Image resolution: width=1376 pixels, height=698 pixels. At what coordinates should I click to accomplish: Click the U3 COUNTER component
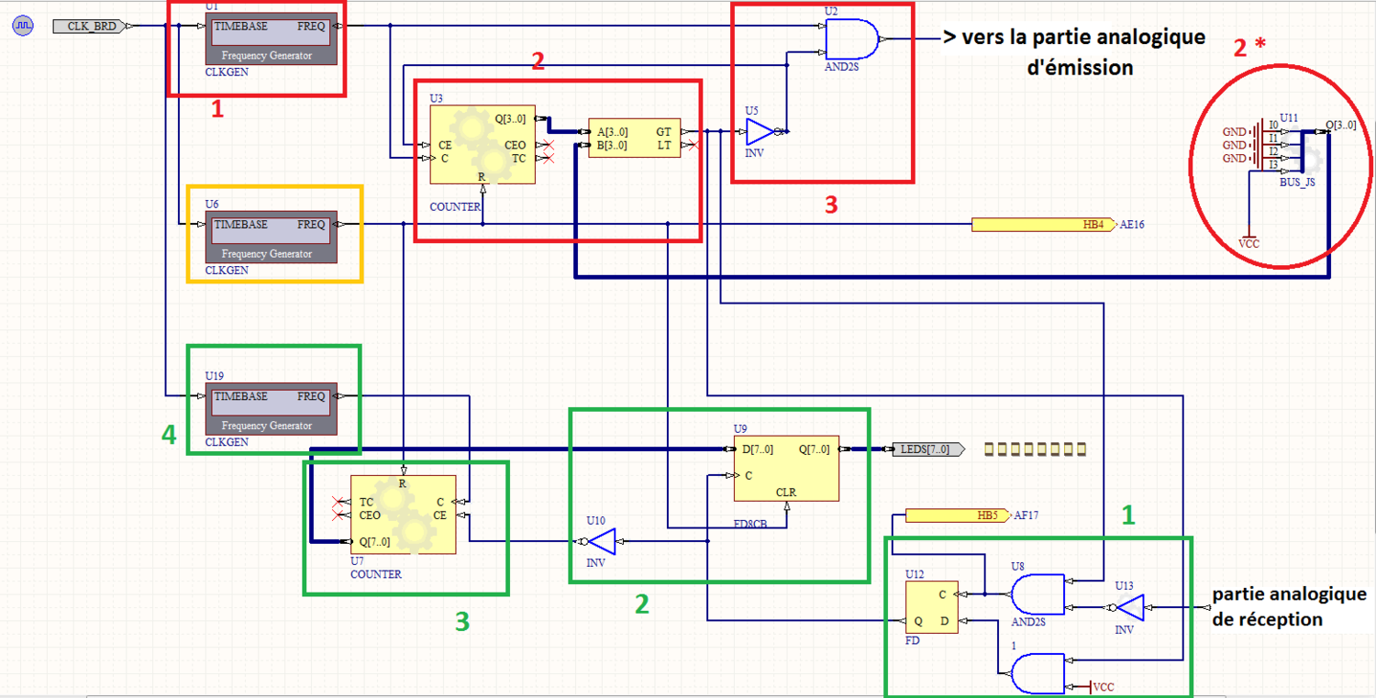[479, 151]
